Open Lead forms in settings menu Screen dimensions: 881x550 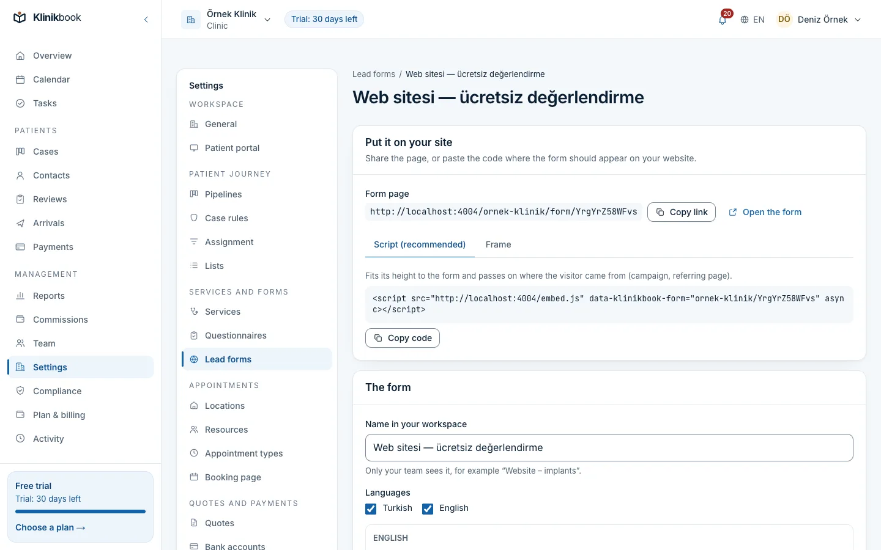[x=257, y=359]
